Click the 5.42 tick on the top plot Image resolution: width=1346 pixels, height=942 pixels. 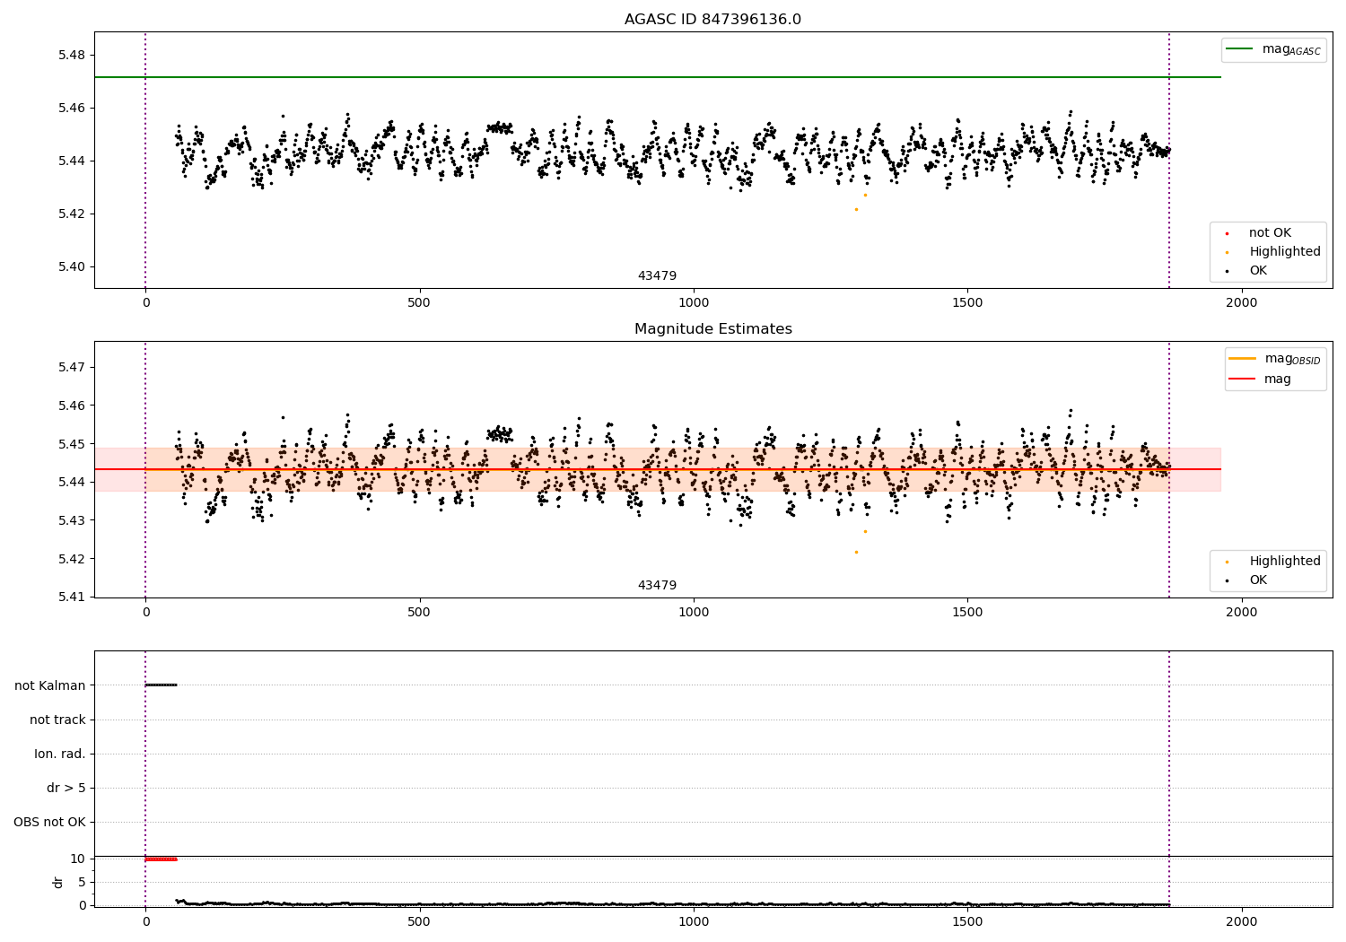(71, 214)
